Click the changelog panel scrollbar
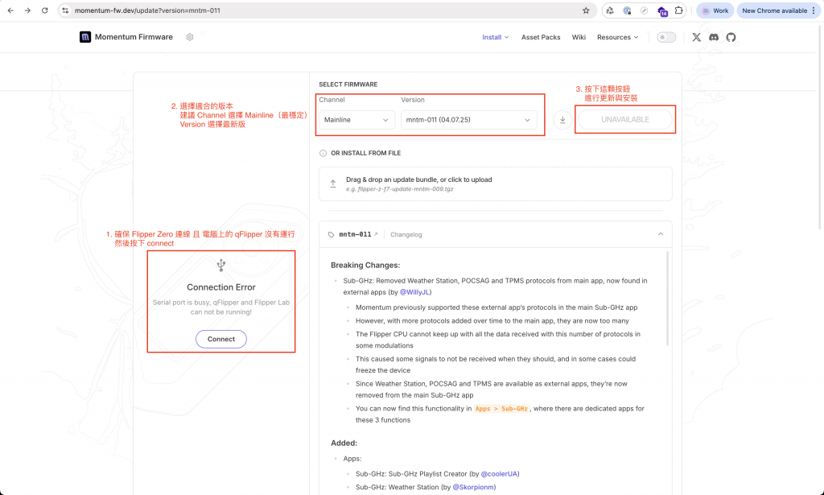Image resolution: width=824 pixels, height=495 pixels. point(668,298)
